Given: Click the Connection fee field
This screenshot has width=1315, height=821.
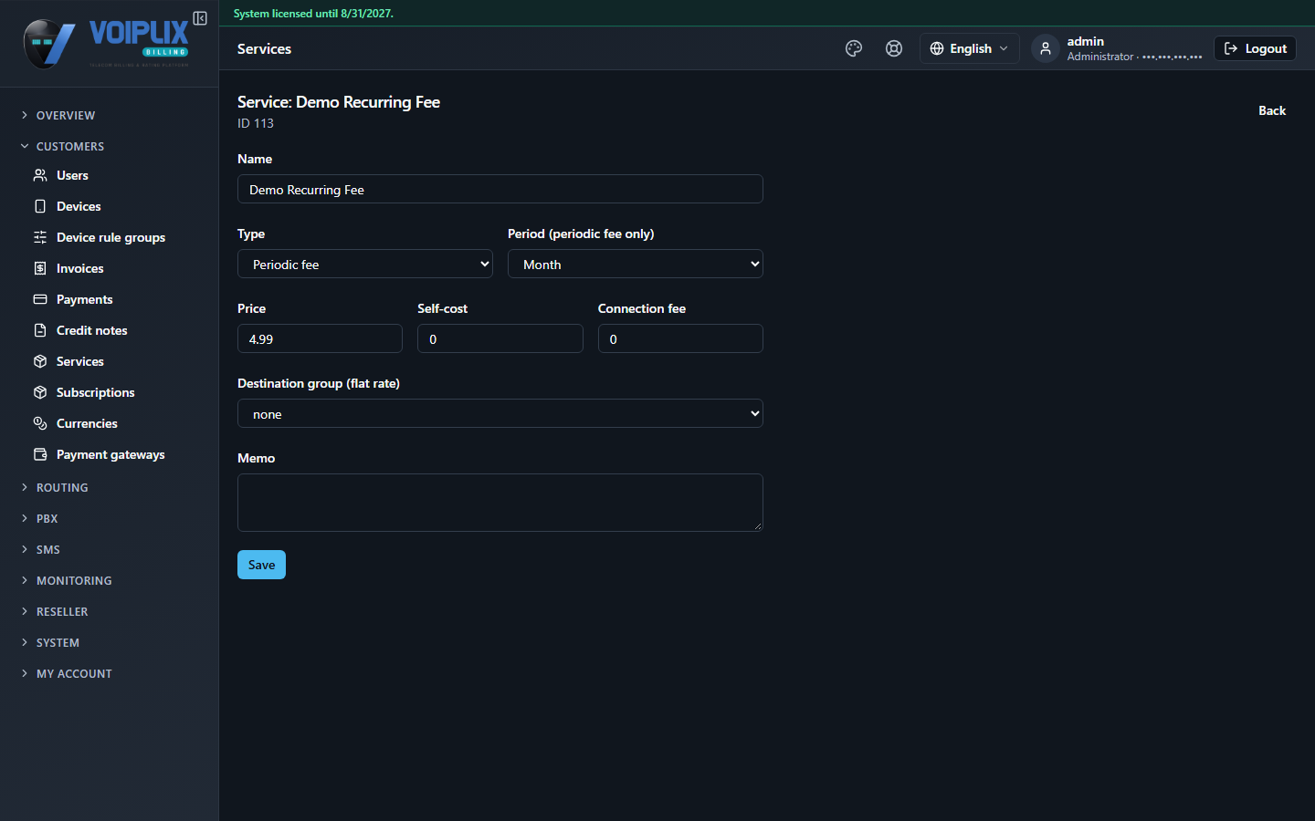Looking at the screenshot, I should pos(680,338).
